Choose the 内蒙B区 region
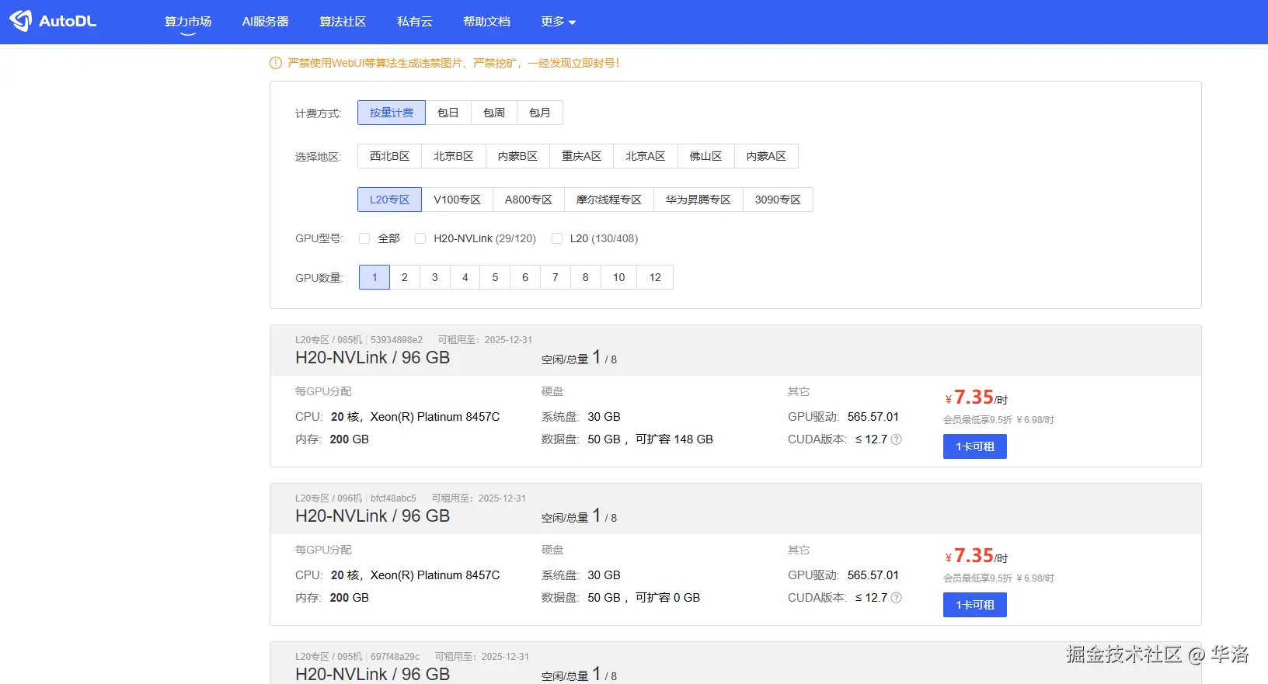 point(517,156)
